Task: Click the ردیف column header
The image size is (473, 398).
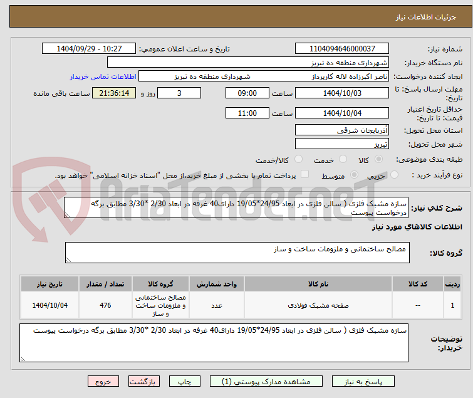Action: (x=452, y=284)
